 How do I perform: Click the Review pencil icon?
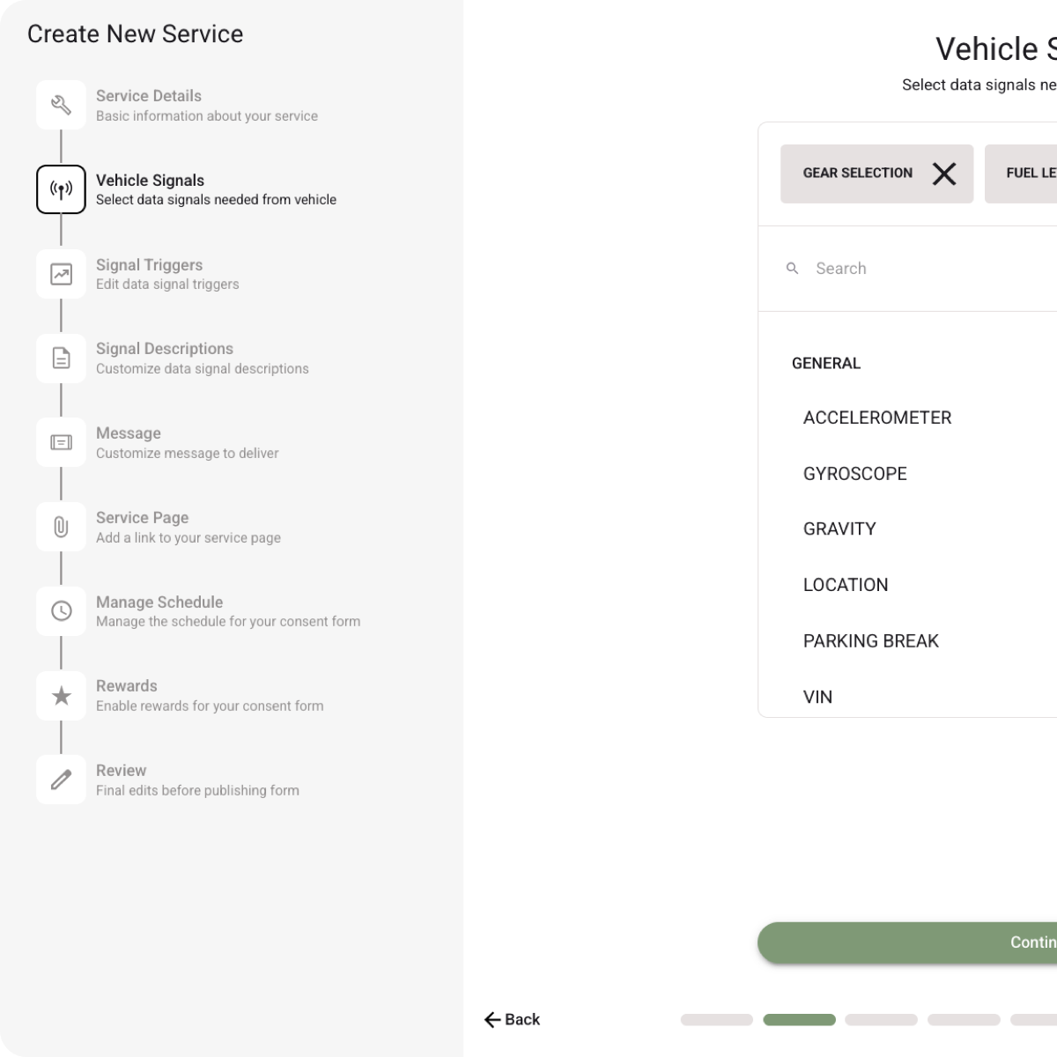click(x=60, y=779)
